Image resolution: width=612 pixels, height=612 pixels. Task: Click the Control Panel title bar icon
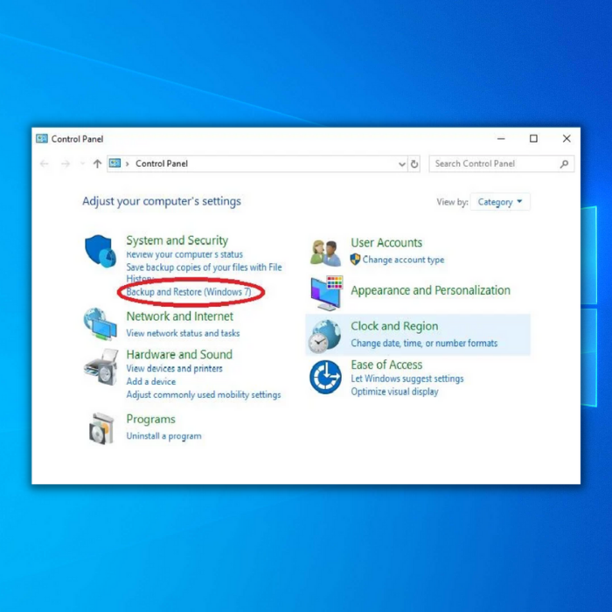coord(42,138)
